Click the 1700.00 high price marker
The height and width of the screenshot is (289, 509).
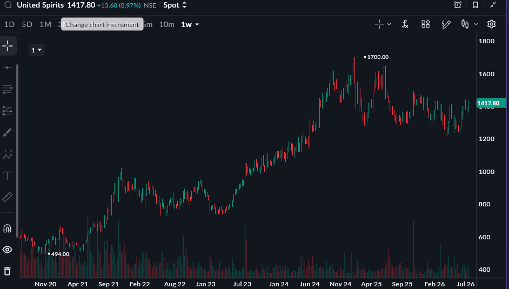coord(378,57)
